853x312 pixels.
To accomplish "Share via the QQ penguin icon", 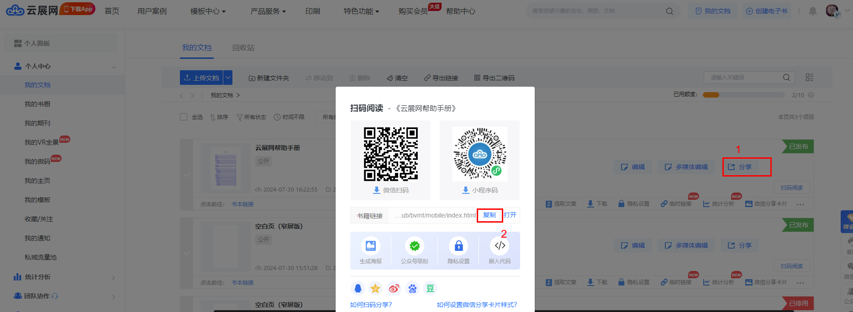I will 358,288.
